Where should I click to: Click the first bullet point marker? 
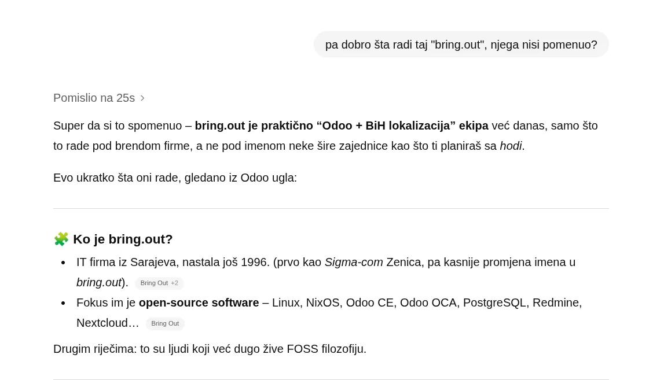pos(63,263)
